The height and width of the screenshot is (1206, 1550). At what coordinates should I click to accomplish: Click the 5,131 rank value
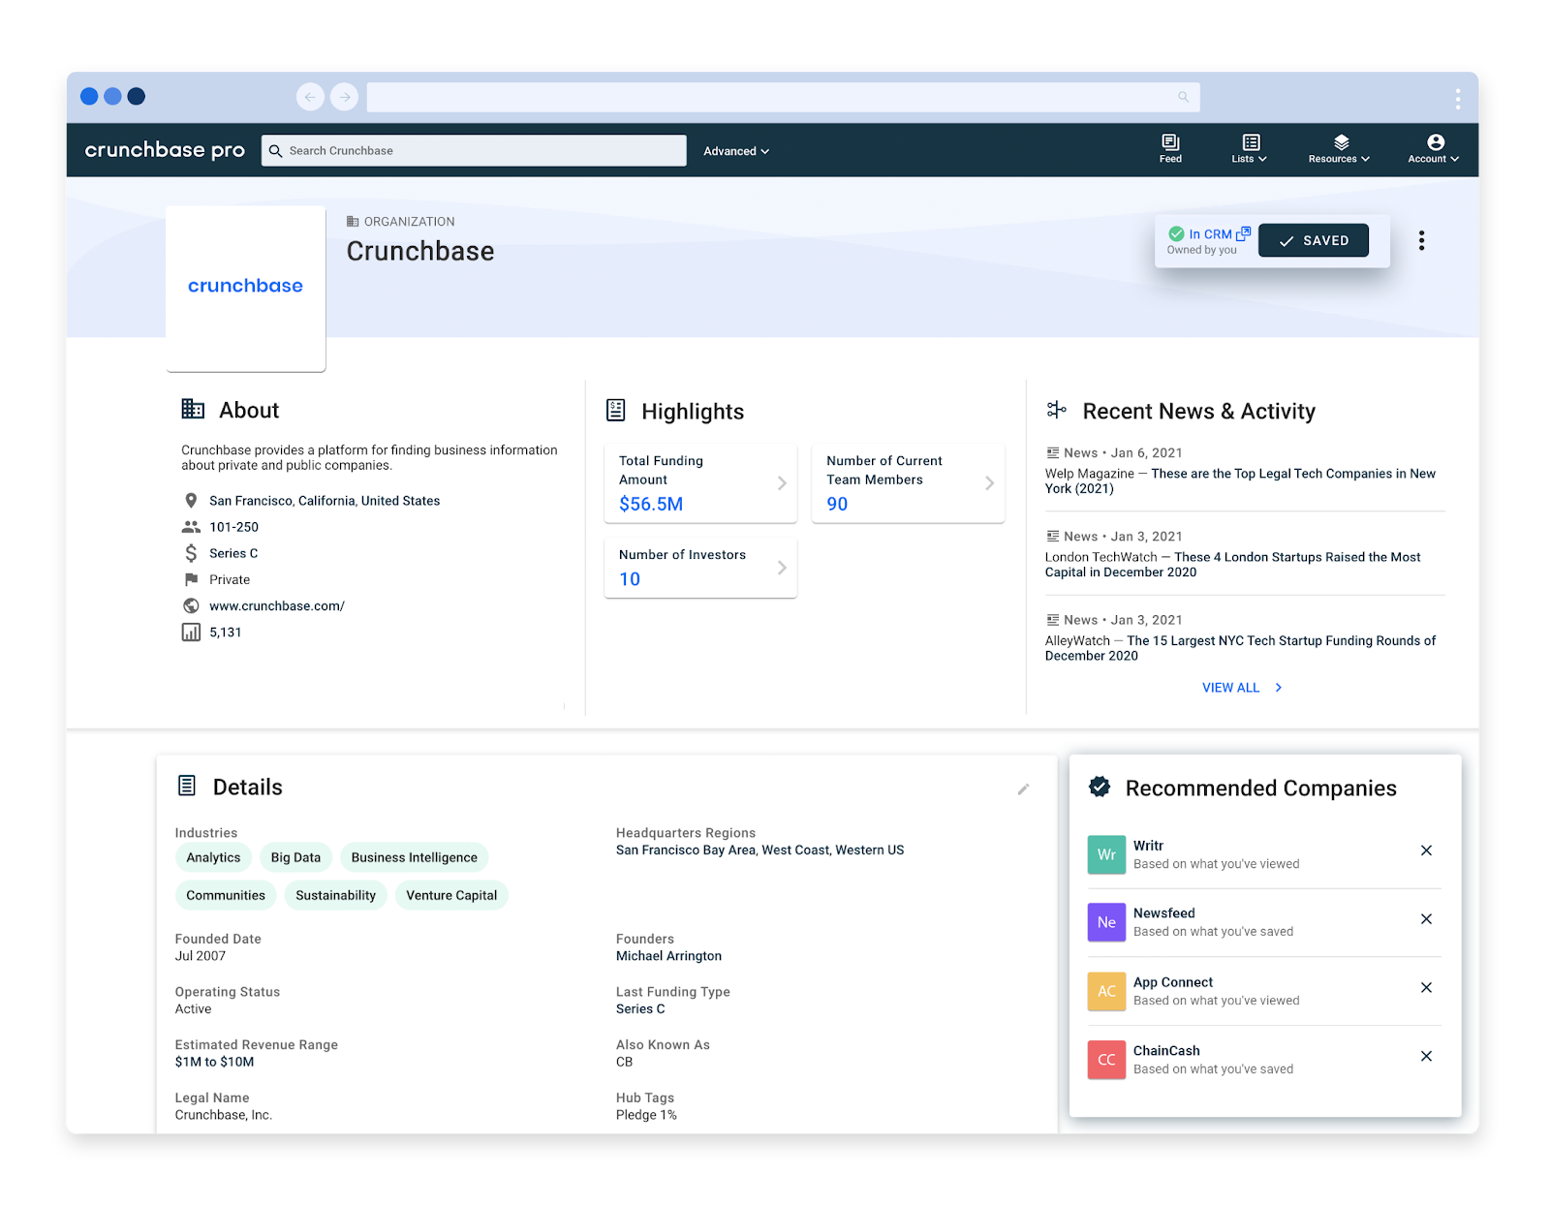[226, 633]
